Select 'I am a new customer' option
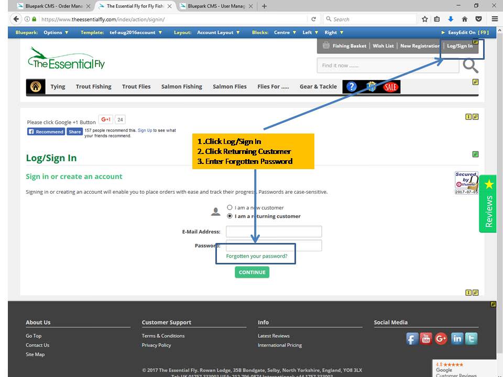503x377 pixels. click(x=229, y=208)
